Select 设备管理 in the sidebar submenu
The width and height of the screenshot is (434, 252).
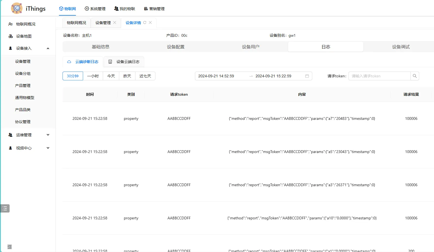pyautogui.click(x=23, y=61)
